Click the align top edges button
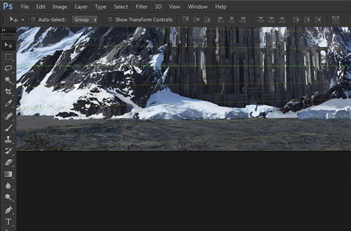351x231 pixels. (x=186, y=20)
